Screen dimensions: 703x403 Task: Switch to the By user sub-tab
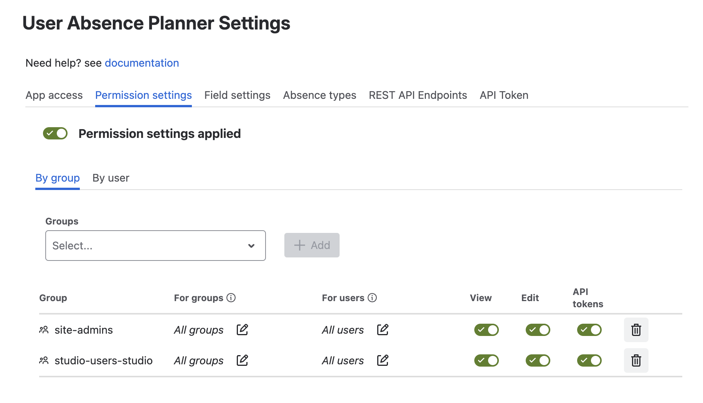[x=111, y=178]
